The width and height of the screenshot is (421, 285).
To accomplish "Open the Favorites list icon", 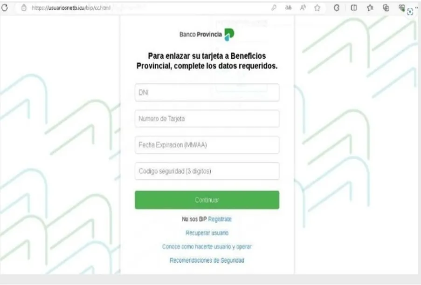I will 370,8.
